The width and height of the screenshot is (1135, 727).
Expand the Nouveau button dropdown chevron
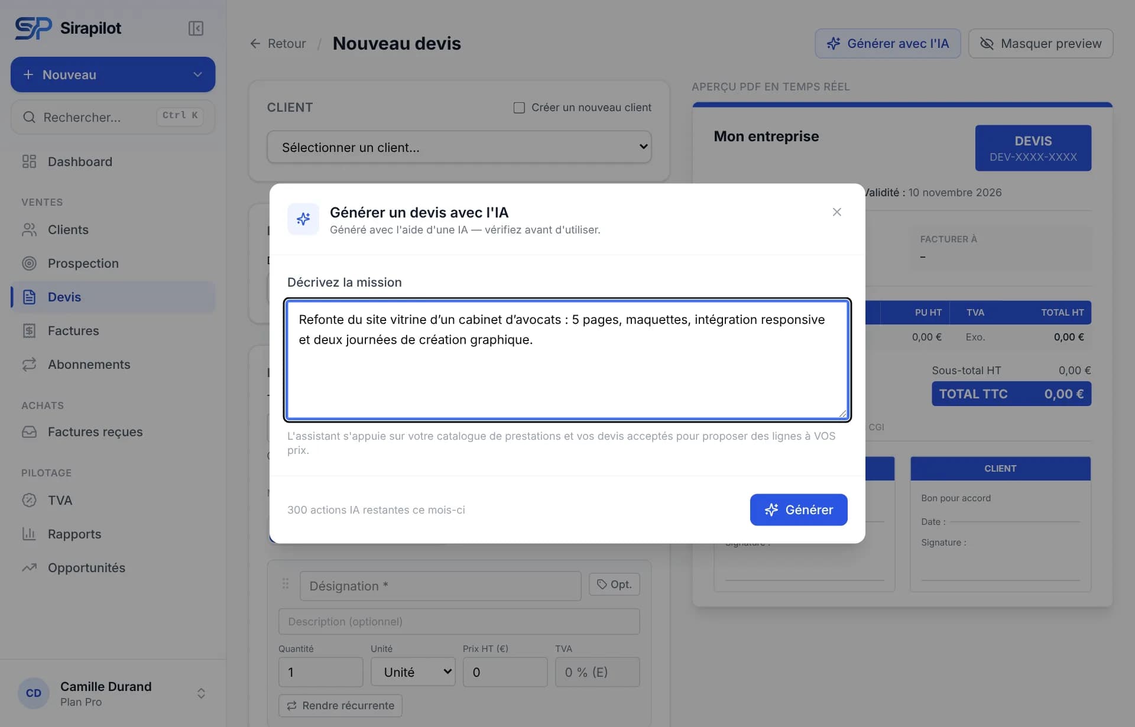click(x=197, y=74)
